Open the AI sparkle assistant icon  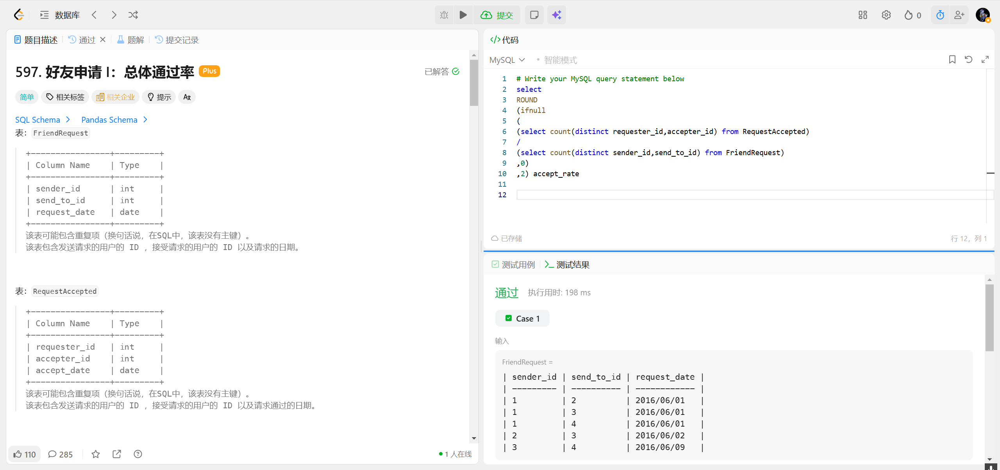[x=556, y=15]
